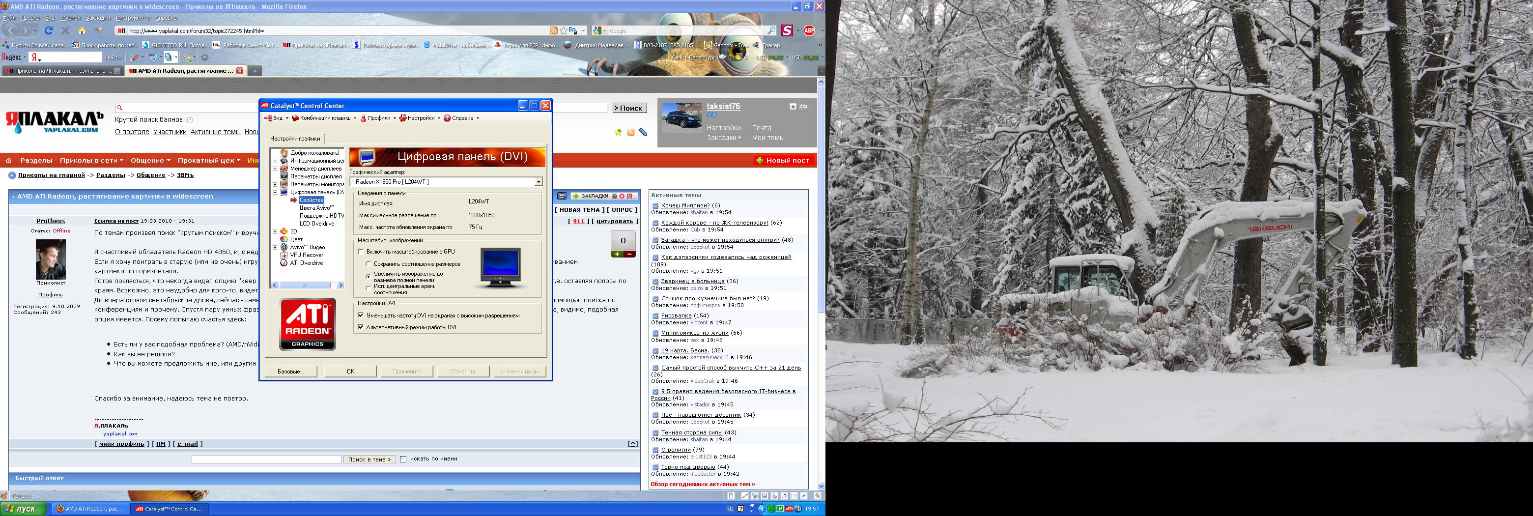Switch to the 'Приколы на ЯПлакалъ - Результаты' tab
Image resolution: width=1533 pixels, height=516 pixels.
coord(63,71)
